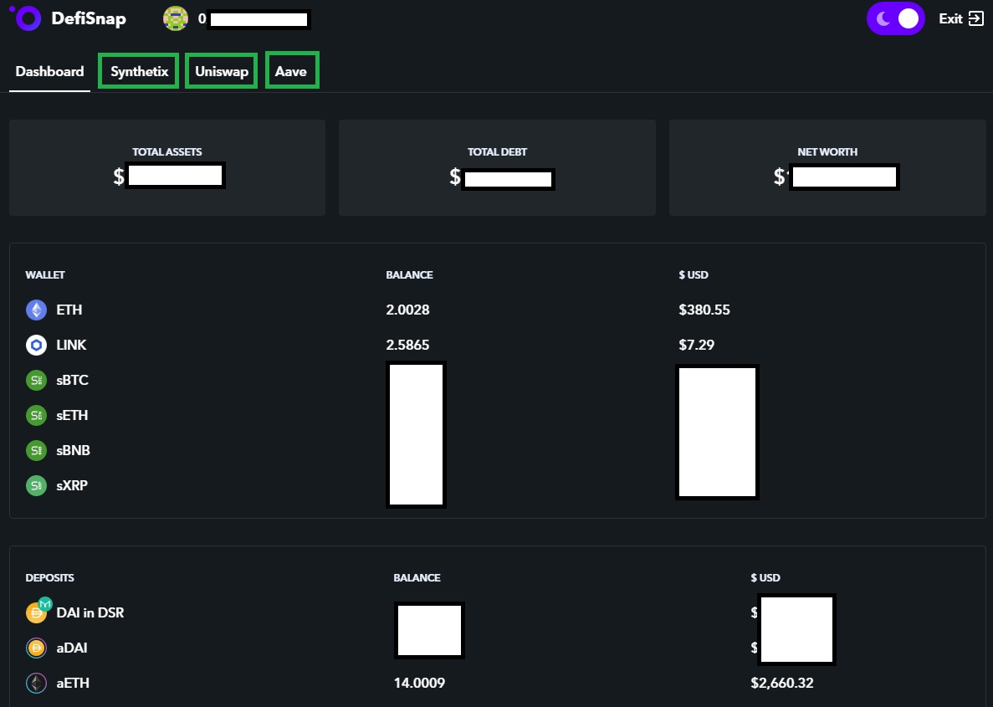
Task: Click the aETH token icon
Action: [x=36, y=684]
